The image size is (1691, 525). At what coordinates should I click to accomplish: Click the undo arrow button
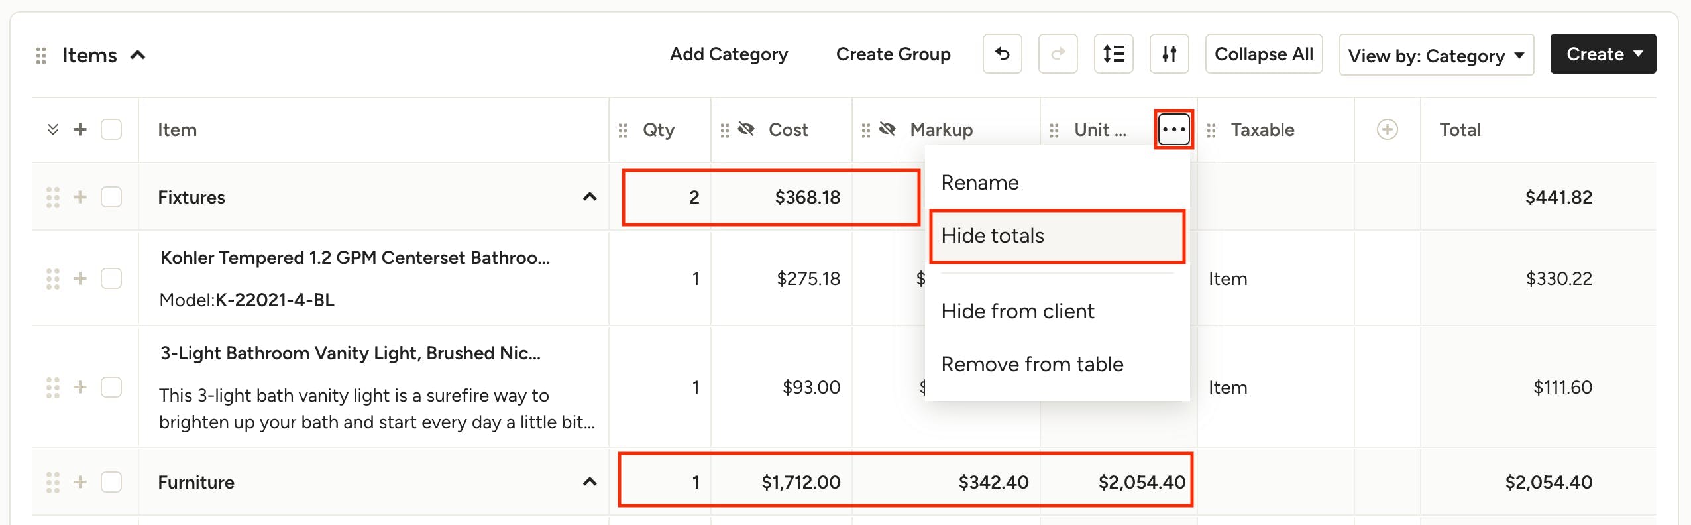coord(1002,54)
